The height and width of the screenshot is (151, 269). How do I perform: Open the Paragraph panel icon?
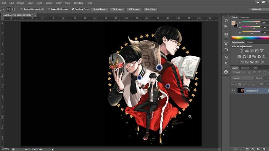click(x=226, y=63)
